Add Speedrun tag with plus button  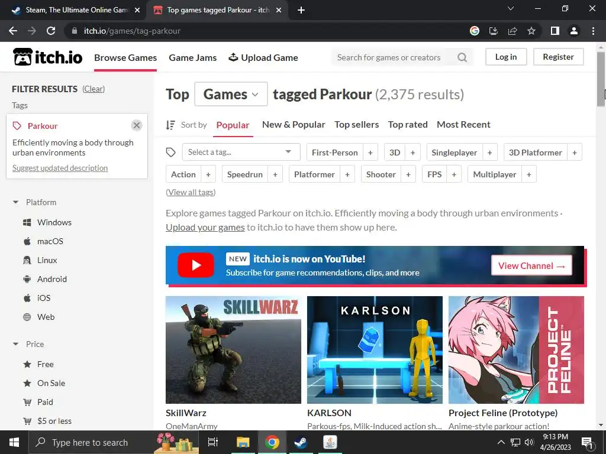coord(275,174)
